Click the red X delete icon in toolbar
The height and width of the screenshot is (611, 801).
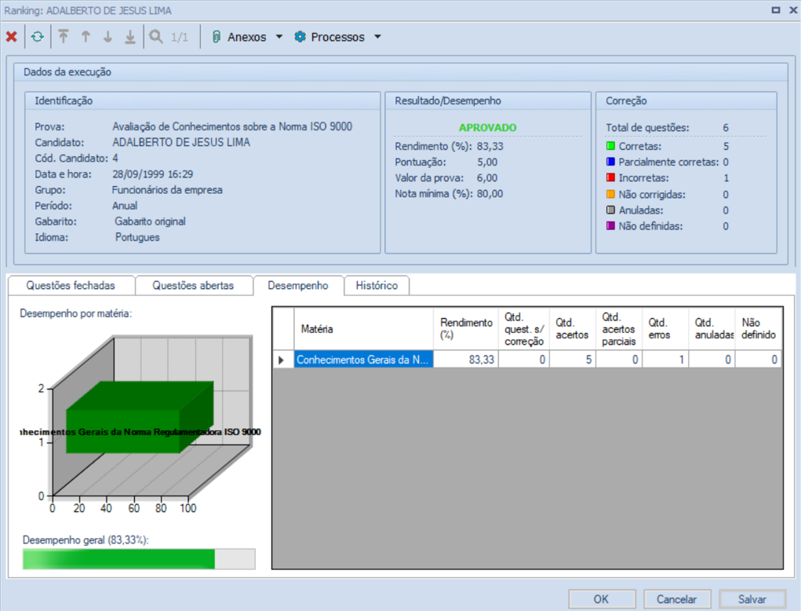11,37
